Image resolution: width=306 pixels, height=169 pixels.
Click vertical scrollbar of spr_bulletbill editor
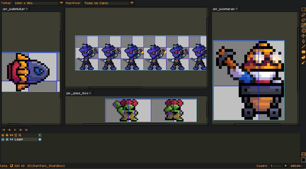point(61,64)
